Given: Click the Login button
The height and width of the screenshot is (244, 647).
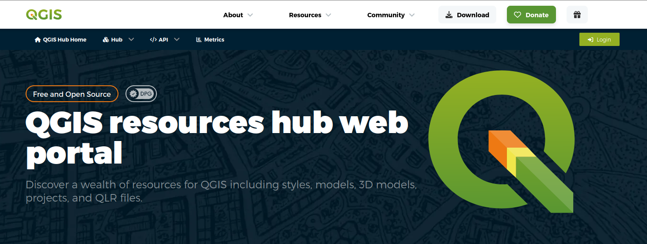Looking at the screenshot, I should 599,39.
